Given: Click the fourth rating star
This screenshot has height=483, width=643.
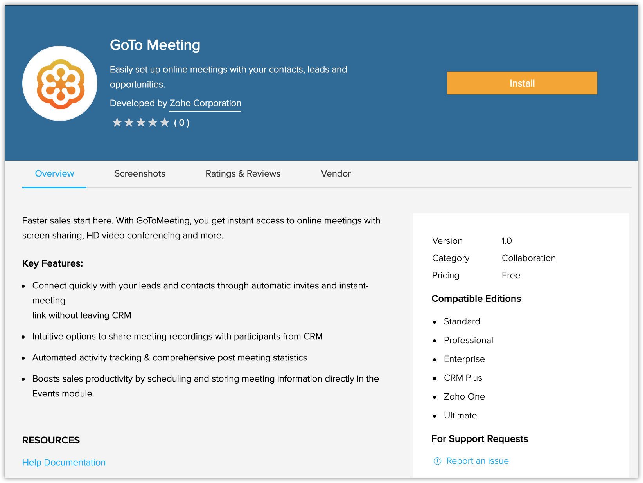Looking at the screenshot, I should click(x=153, y=123).
